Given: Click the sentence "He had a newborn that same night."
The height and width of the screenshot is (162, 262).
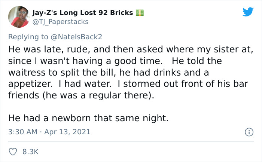Looking at the screenshot, I should 88,118.
